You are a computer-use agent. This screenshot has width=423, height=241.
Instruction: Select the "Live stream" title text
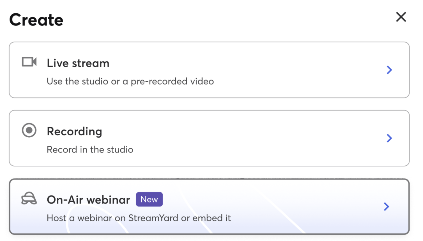pyautogui.click(x=78, y=63)
